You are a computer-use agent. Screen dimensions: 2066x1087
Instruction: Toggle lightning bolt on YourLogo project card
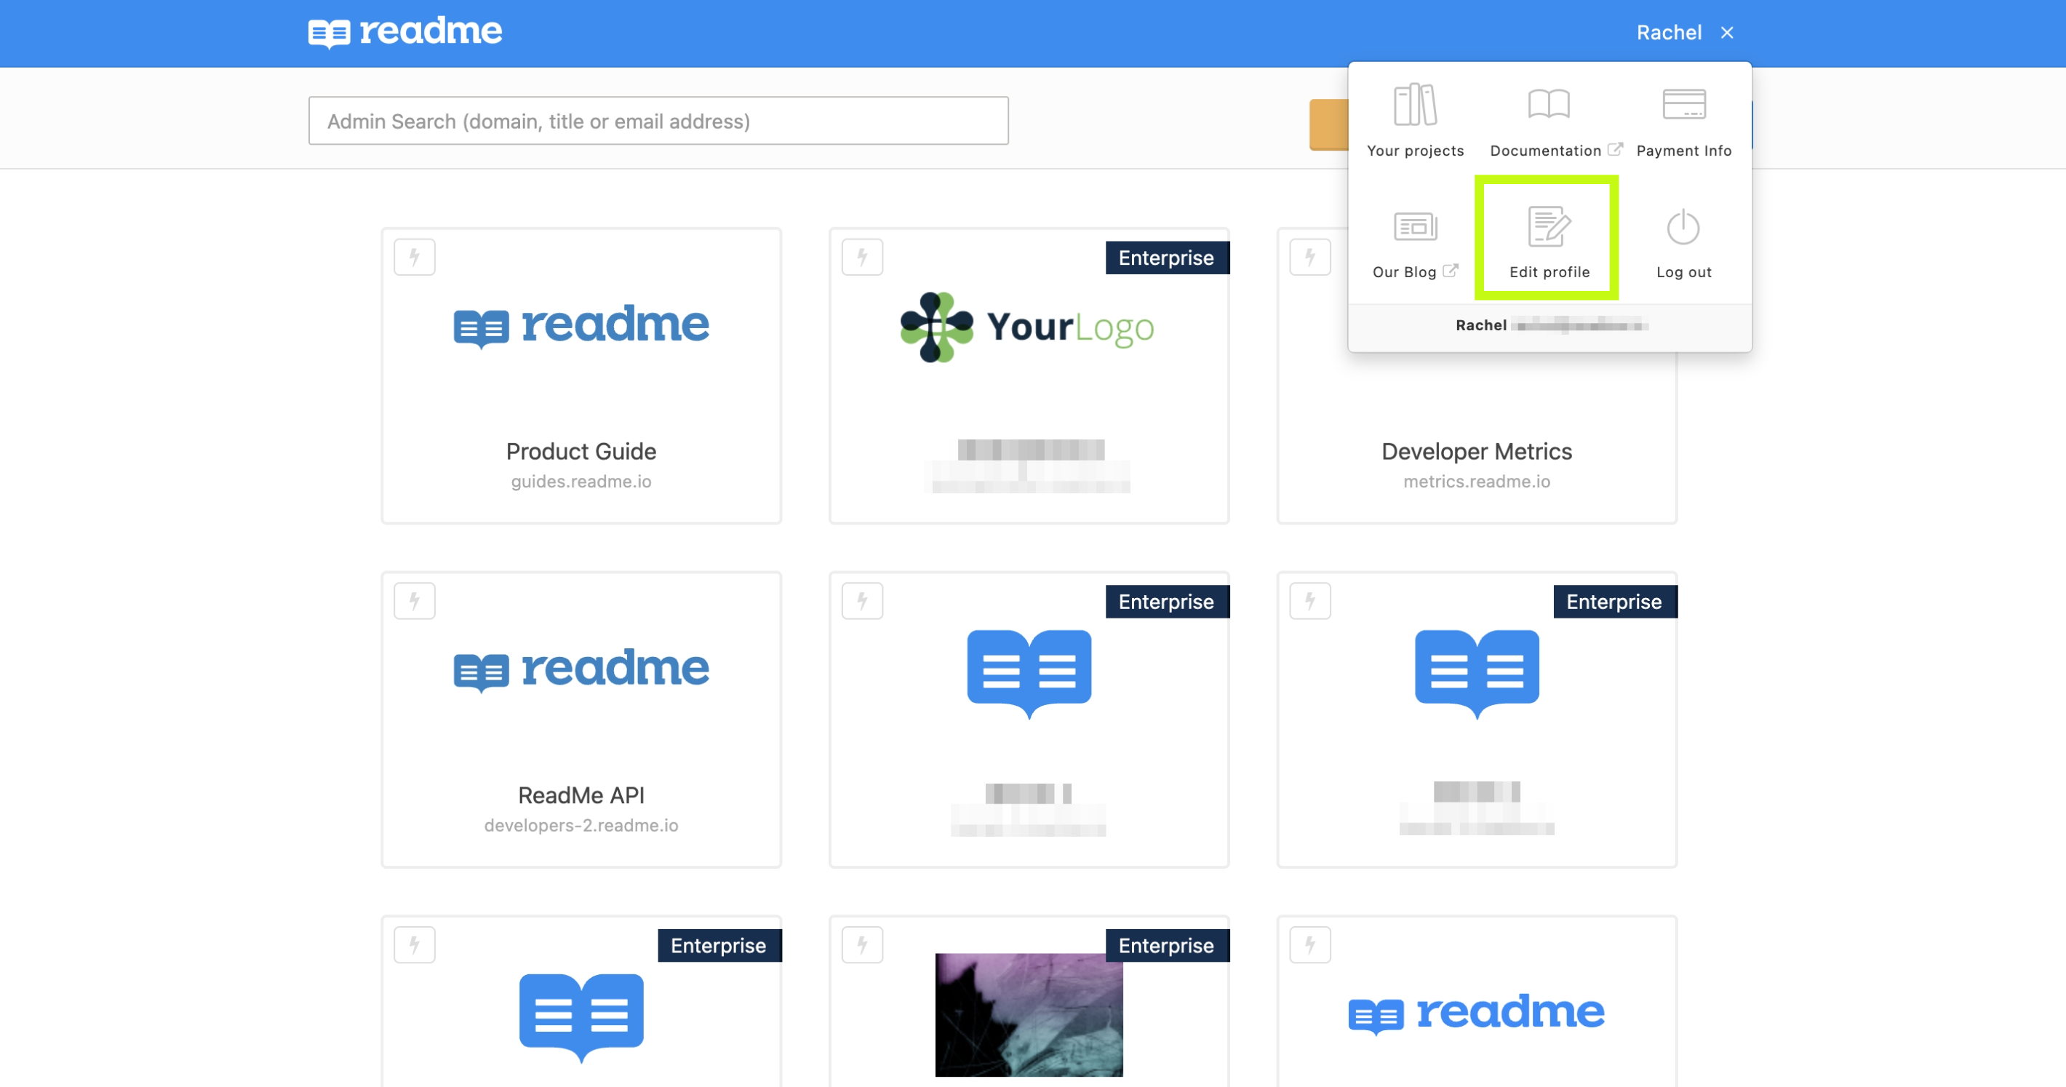(x=862, y=258)
